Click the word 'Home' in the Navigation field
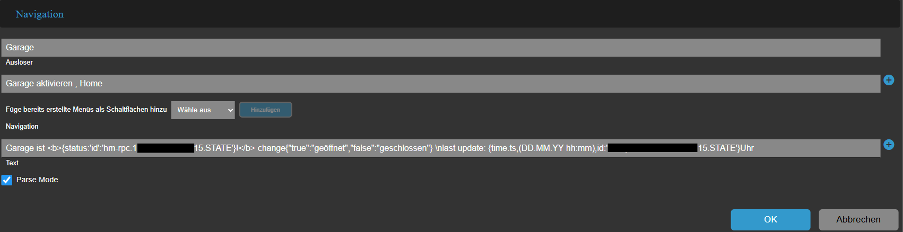This screenshot has width=903, height=232. click(x=91, y=84)
